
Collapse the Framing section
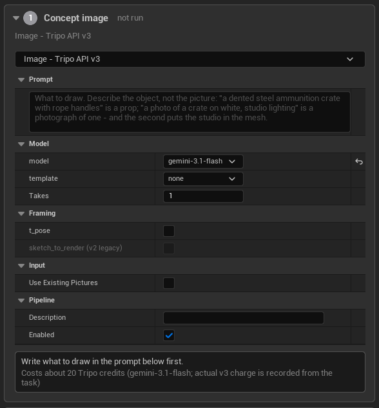(21, 214)
